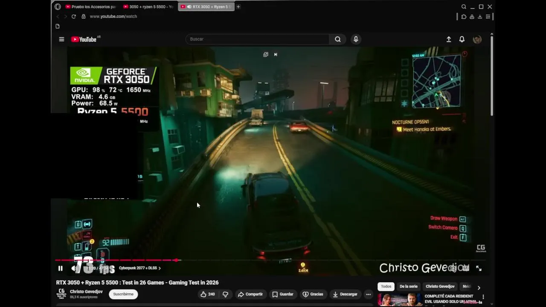Open the Cyberpunk 2077 + DLSS chapter list
Screen dimensions: 546x307
(x=140, y=268)
